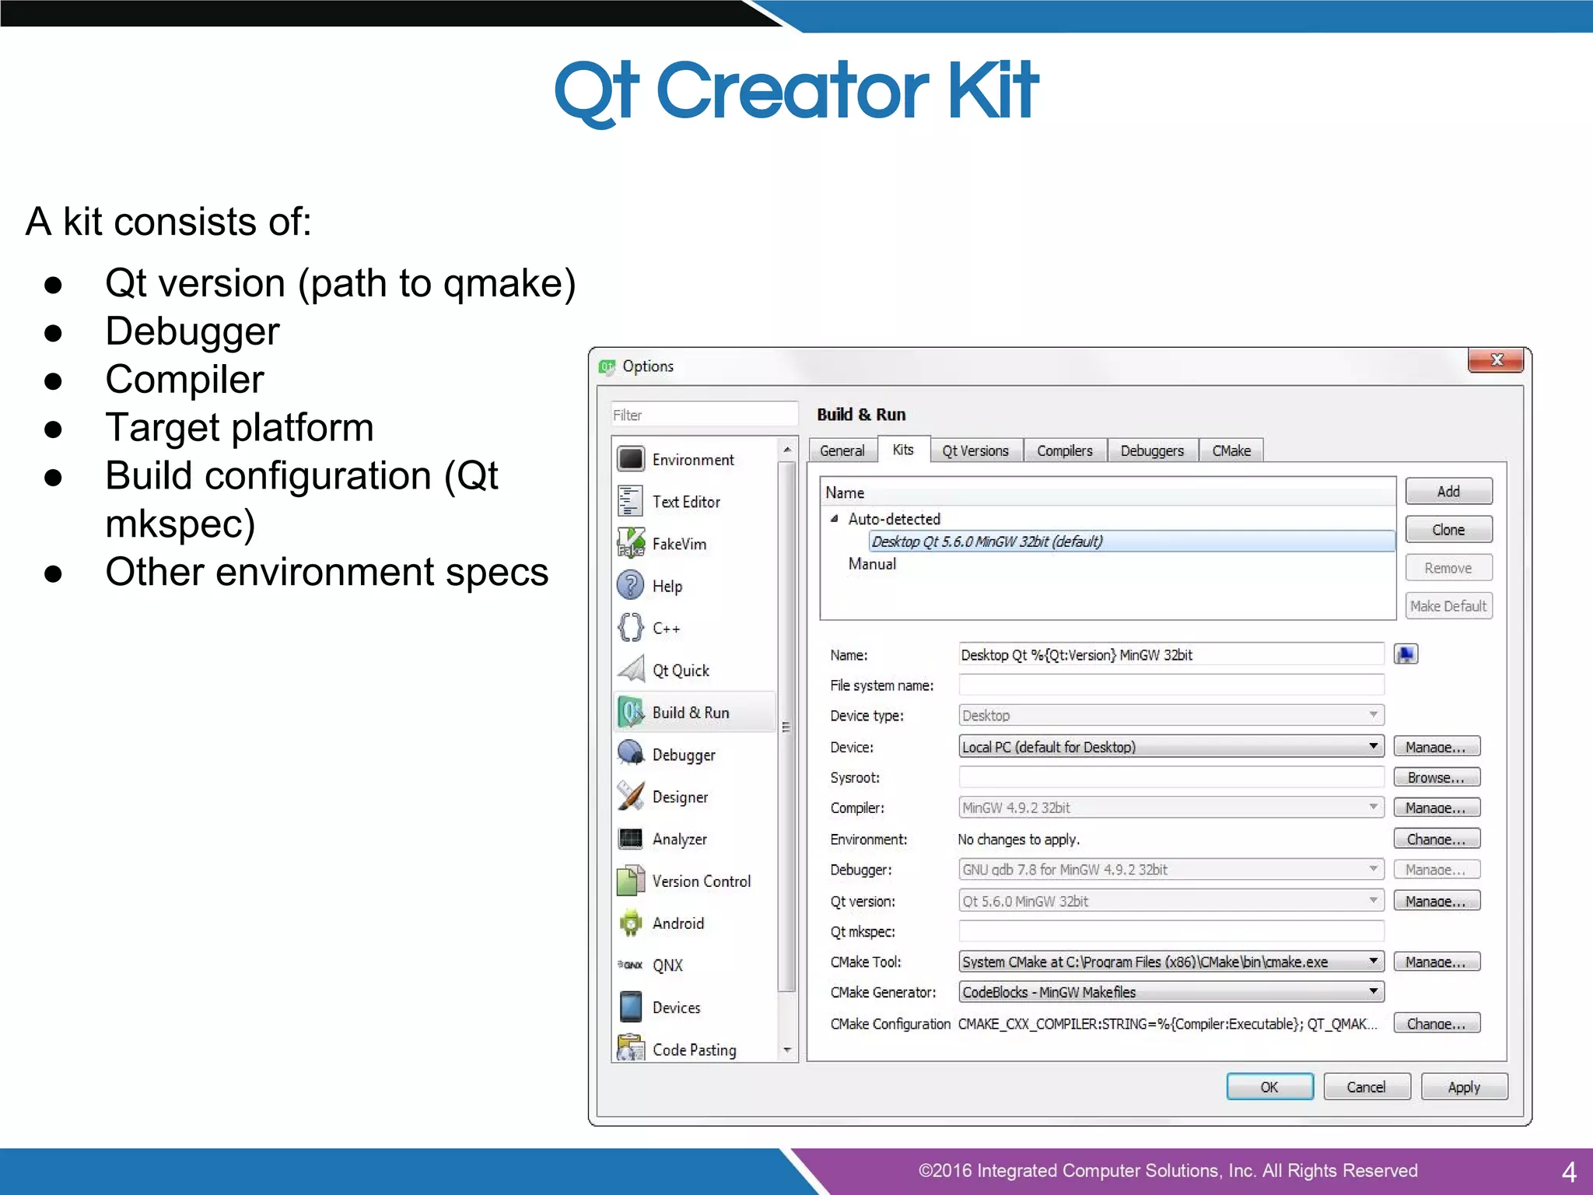Image resolution: width=1593 pixels, height=1195 pixels.
Task: Open the Qt version dropdown
Action: point(1171,901)
